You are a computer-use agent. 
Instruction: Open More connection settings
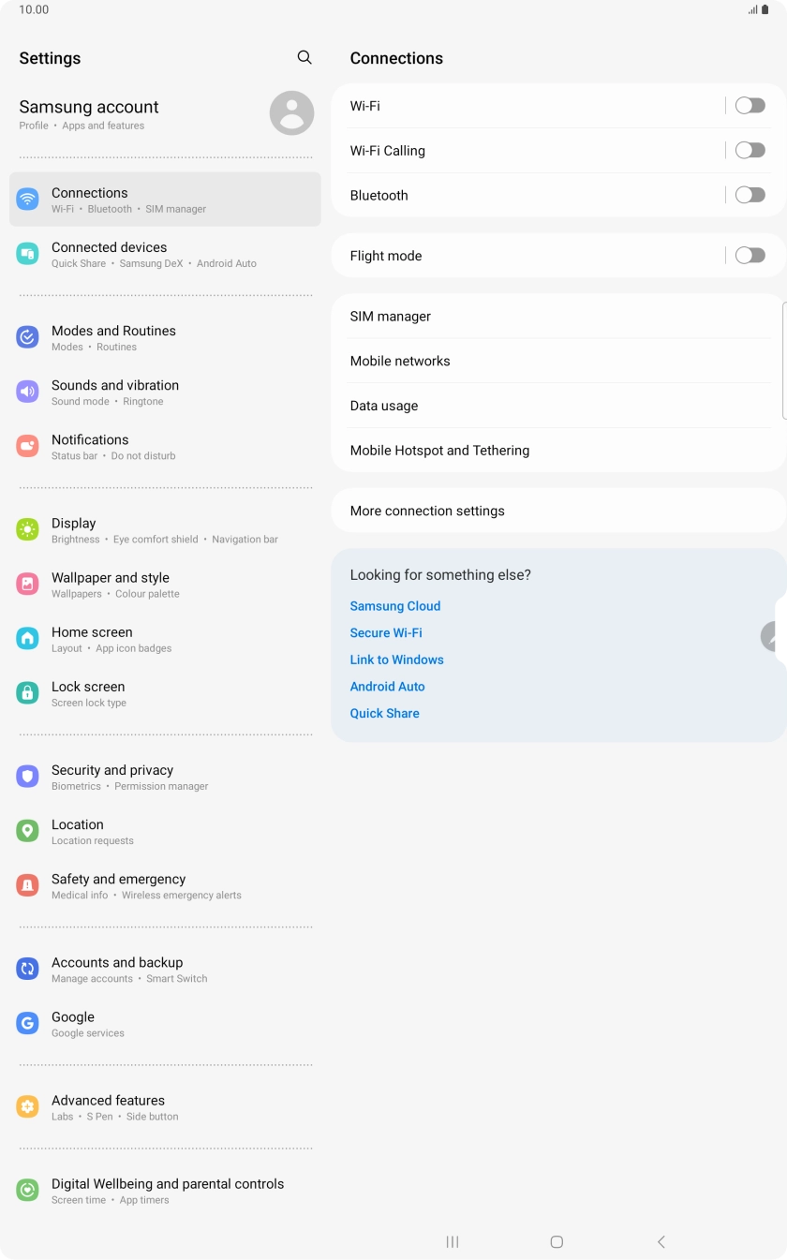click(x=427, y=511)
